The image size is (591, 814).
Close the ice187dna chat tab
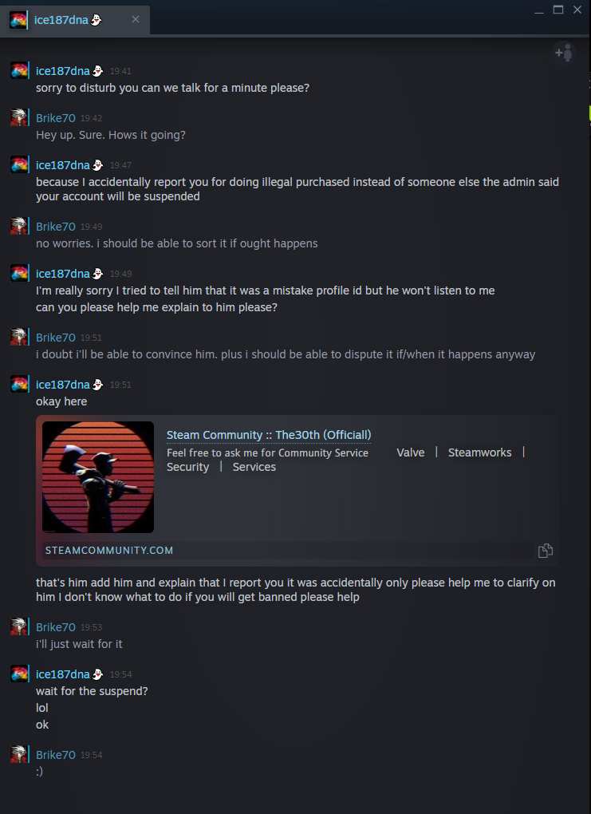[136, 20]
